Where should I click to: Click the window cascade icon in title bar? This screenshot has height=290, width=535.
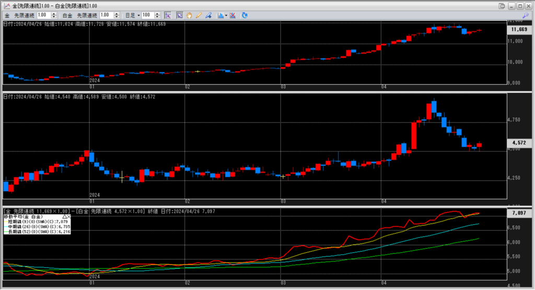point(502,5)
